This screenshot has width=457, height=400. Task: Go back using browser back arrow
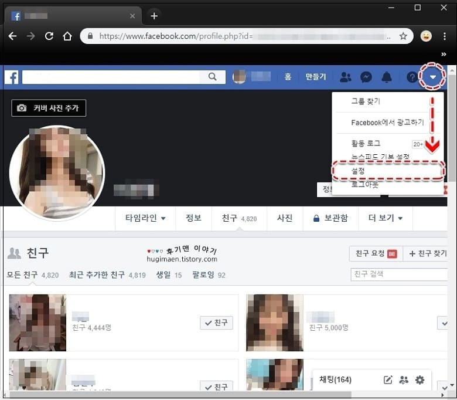point(12,36)
